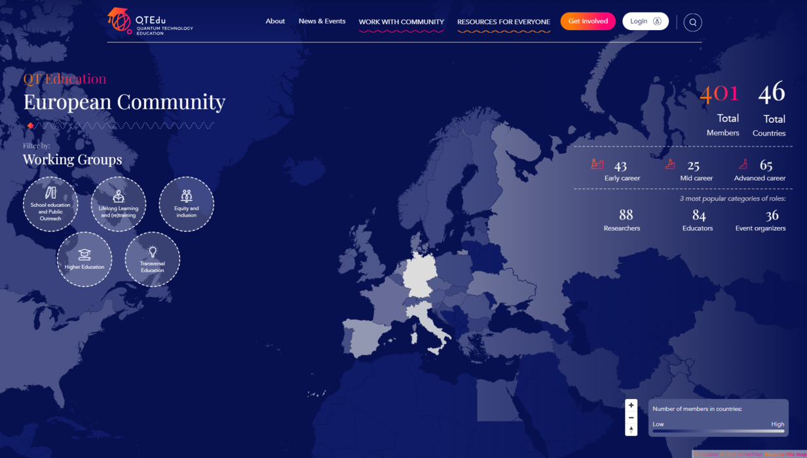Filter by Transversal Education group

tap(153, 259)
